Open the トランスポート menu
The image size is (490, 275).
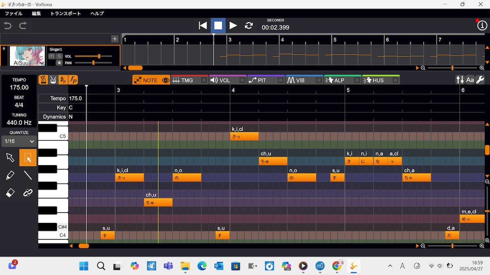pyautogui.click(x=65, y=14)
